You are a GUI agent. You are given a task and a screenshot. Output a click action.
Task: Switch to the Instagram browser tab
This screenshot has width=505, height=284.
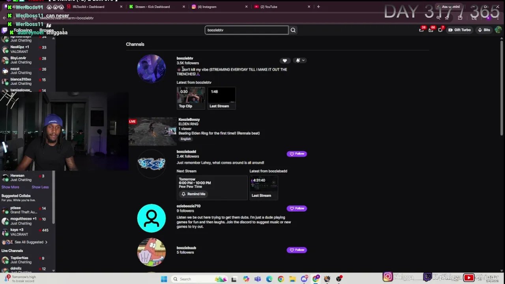tap(219, 7)
